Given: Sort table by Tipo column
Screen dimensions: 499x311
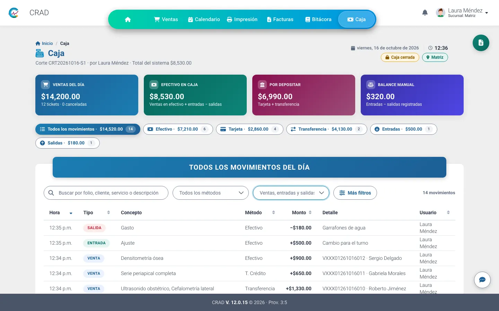Looking at the screenshot, I should point(96,213).
